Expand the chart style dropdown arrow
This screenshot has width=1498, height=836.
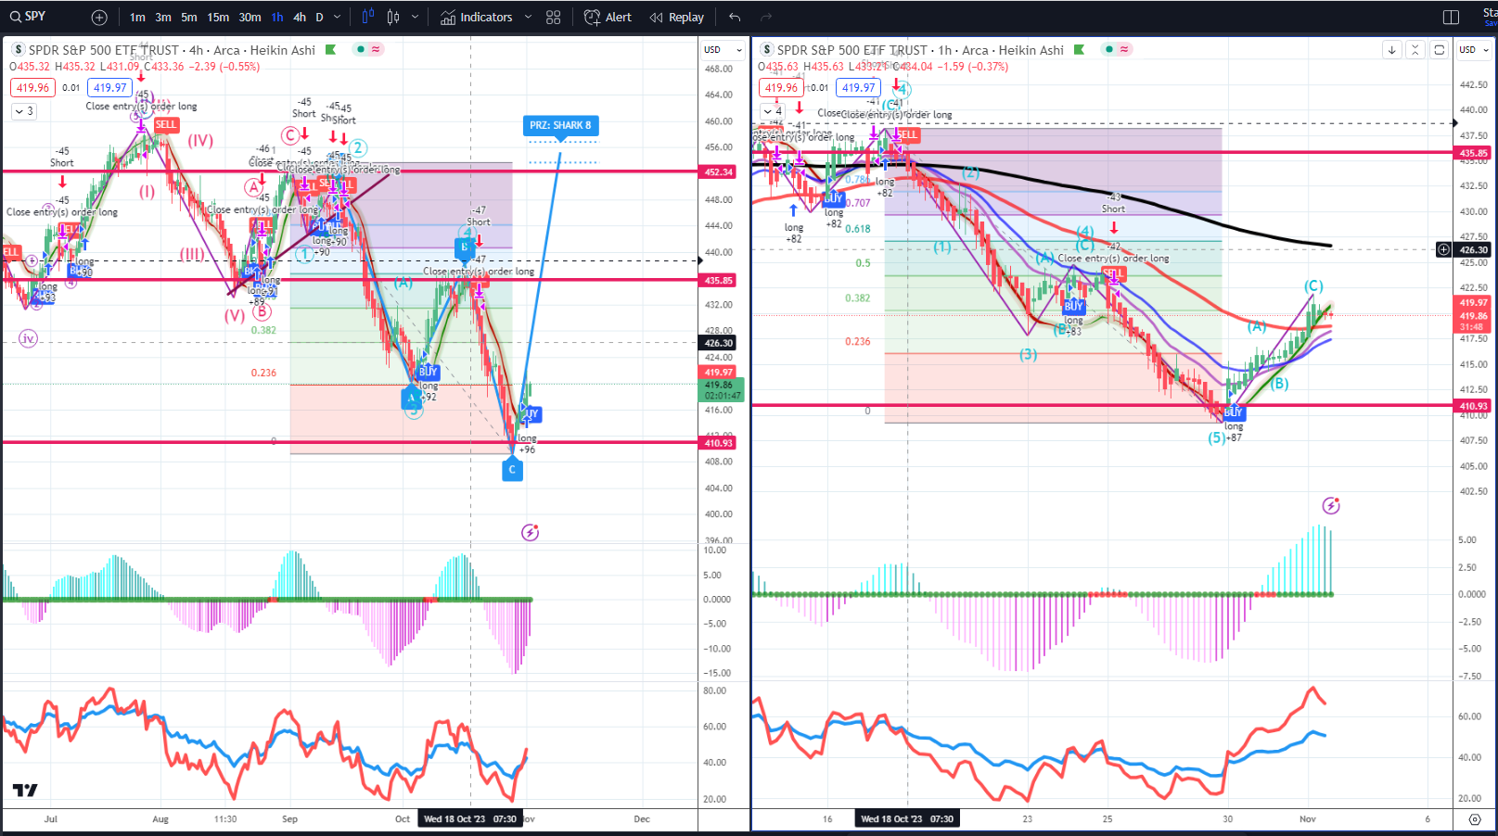pos(415,18)
